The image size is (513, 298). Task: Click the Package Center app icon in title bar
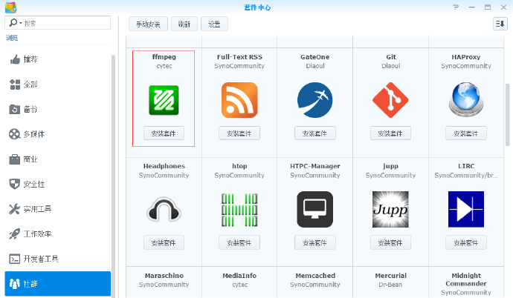[11, 7]
